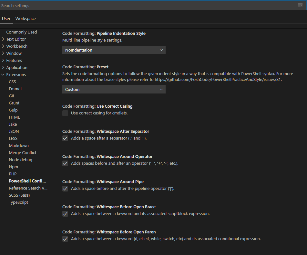307x255 pixels.
Task: Expand the Application section chevron
Action: point(3,67)
